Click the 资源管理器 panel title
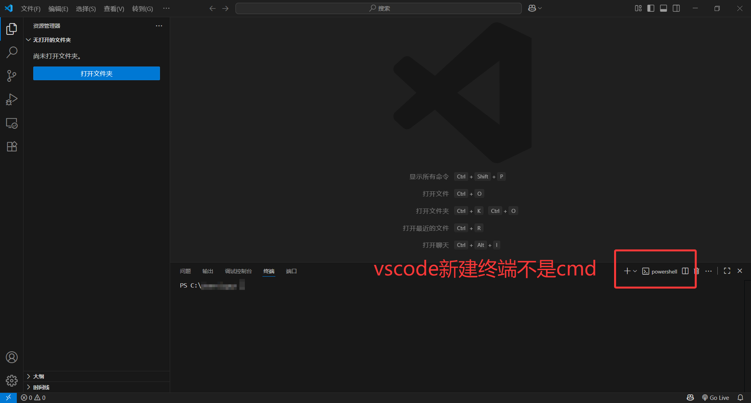 tap(47, 26)
